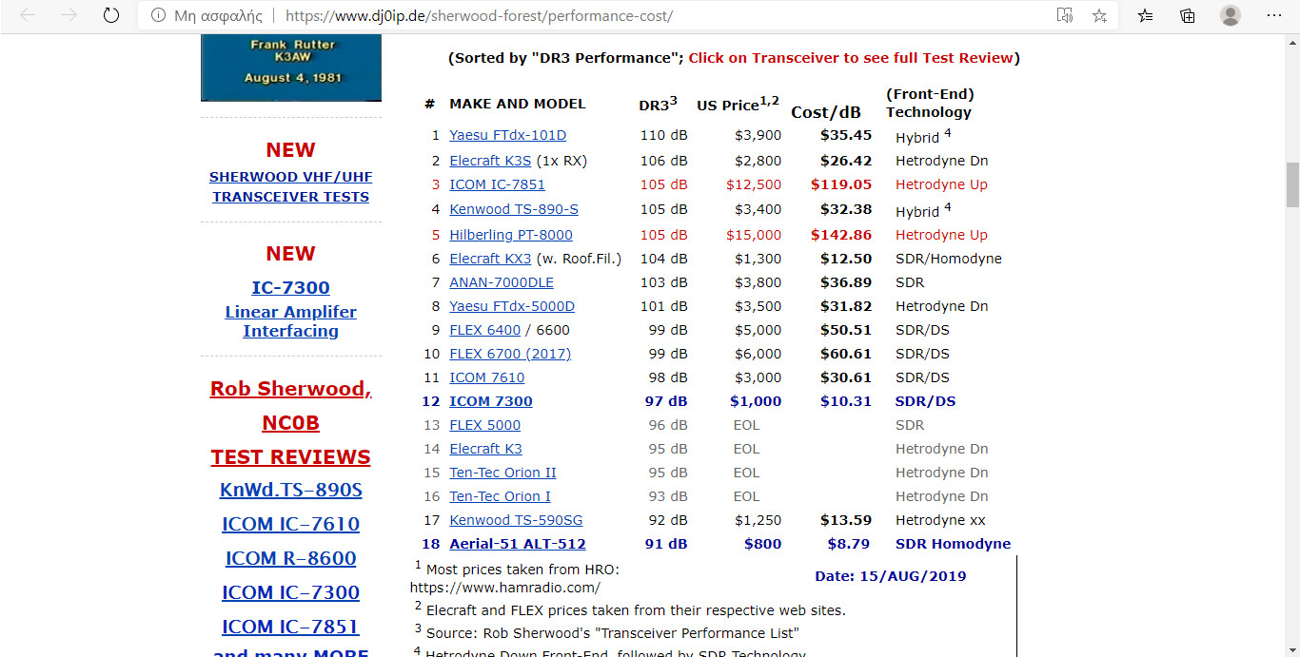
Task: Click the DR3 column header
Action: (x=658, y=104)
